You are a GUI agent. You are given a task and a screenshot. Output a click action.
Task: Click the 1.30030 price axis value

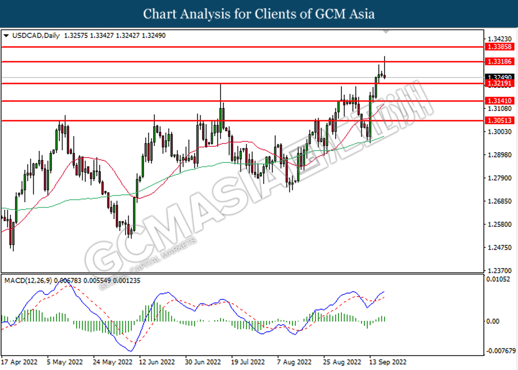pos(499,132)
